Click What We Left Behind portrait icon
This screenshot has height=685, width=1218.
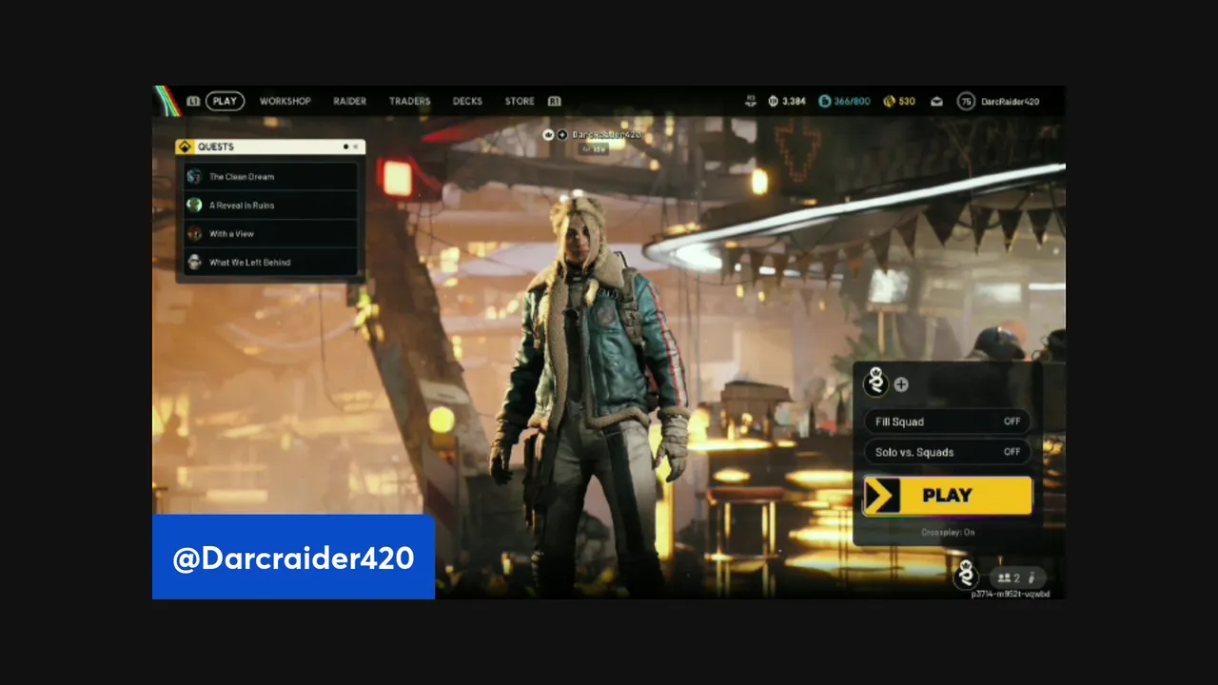coord(194,263)
